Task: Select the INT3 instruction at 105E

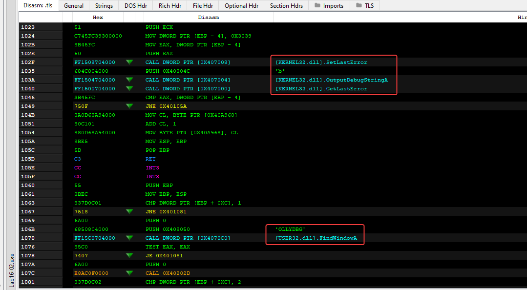Action: coord(152,167)
